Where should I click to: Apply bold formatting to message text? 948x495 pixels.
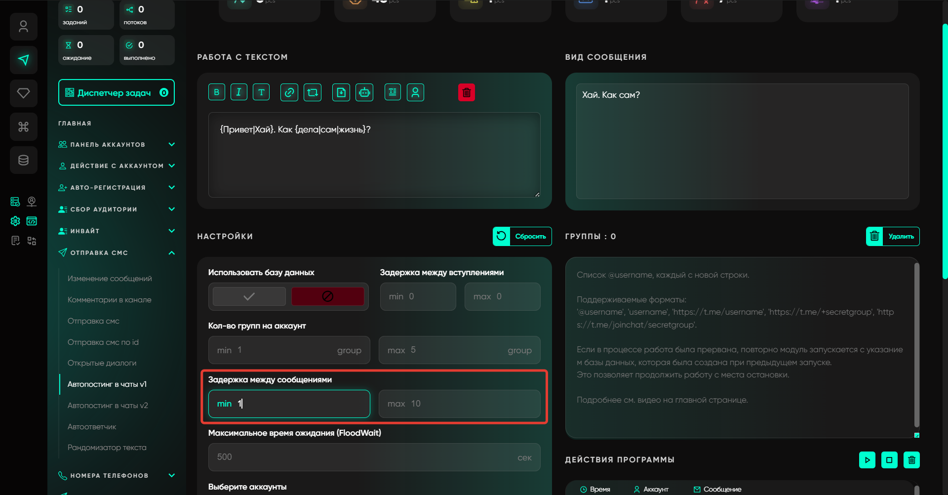pyautogui.click(x=216, y=92)
